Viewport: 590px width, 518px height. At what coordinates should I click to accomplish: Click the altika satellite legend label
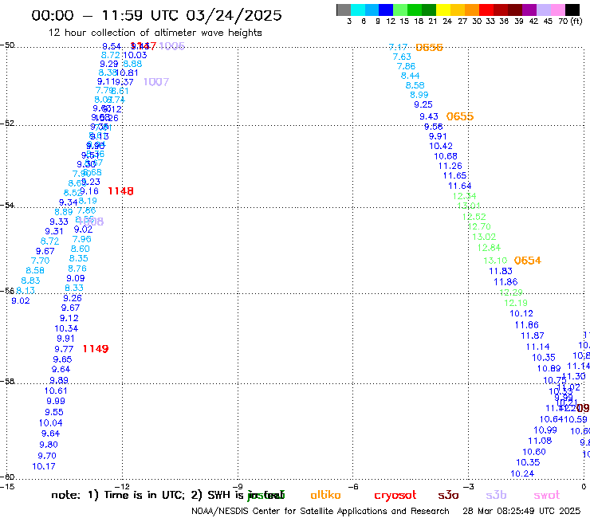click(x=325, y=495)
